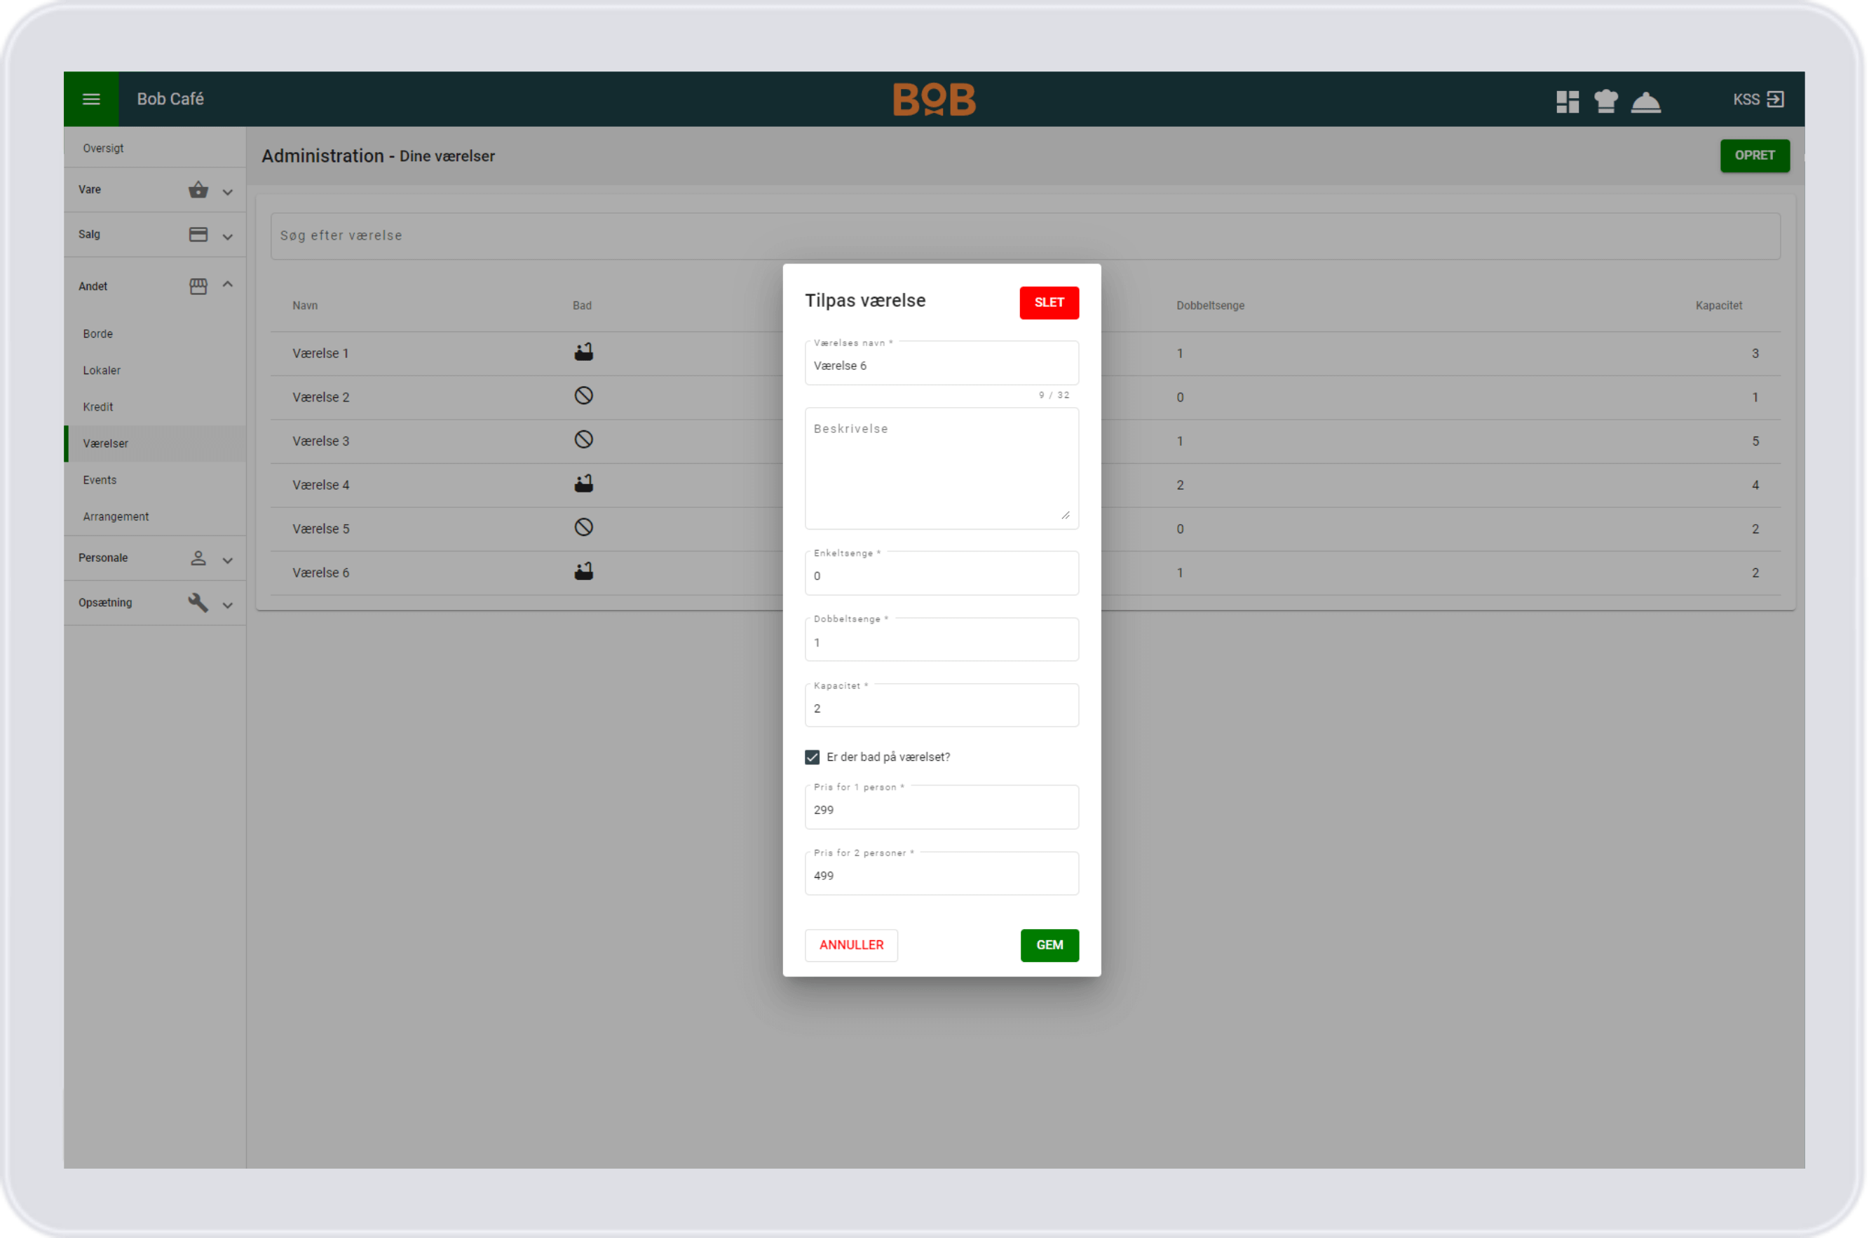This screenshot has height=1238, width=1869.
Task: Open Oversigt in the sidebar
Action: pyautogui.click(x=104, y=149)
